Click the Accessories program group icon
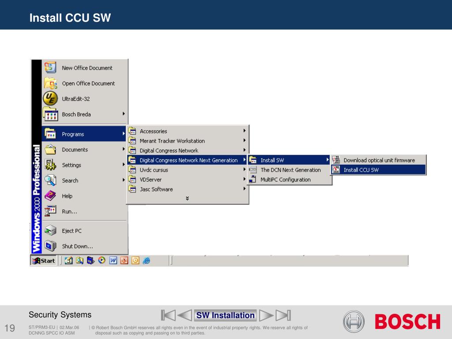This screenshot has width=452, height=339. pyautogui.click(x=132, y=131)
